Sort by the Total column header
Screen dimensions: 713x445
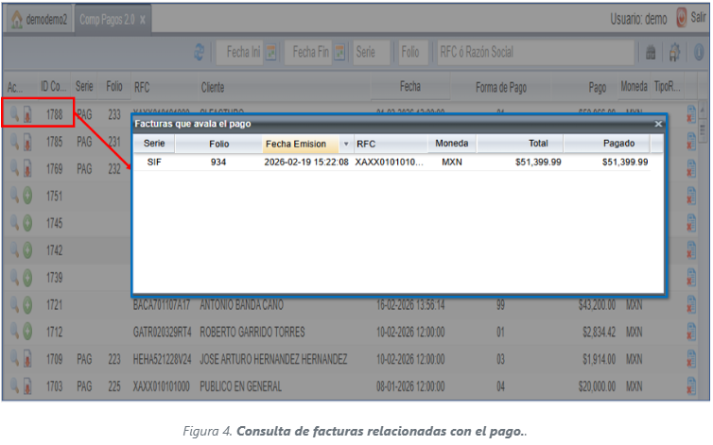point(519,144)
